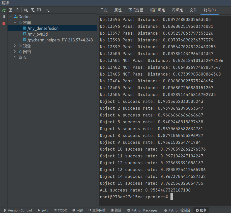Open the 端口绑定 tab
Viewport: 231px width, 213px height.
157,10
